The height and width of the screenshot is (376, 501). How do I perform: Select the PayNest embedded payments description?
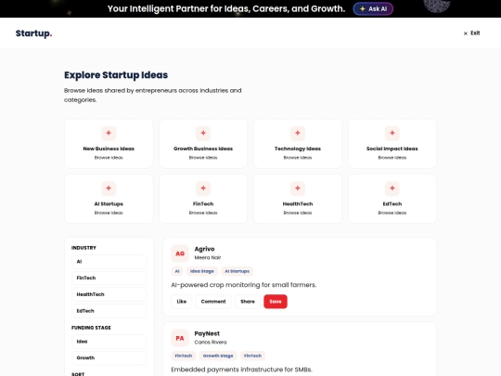241,370
